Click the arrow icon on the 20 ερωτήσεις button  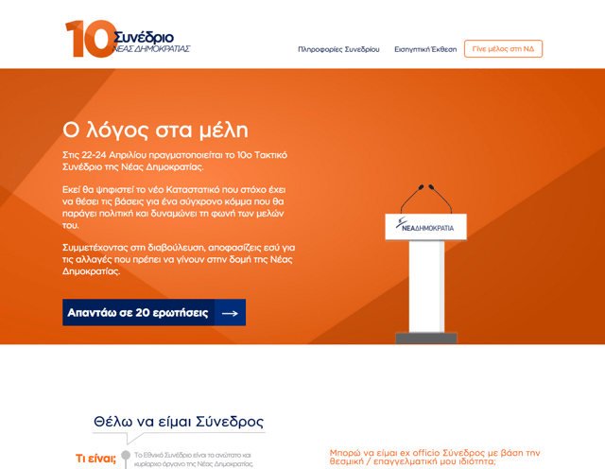(x=230, y=313)
